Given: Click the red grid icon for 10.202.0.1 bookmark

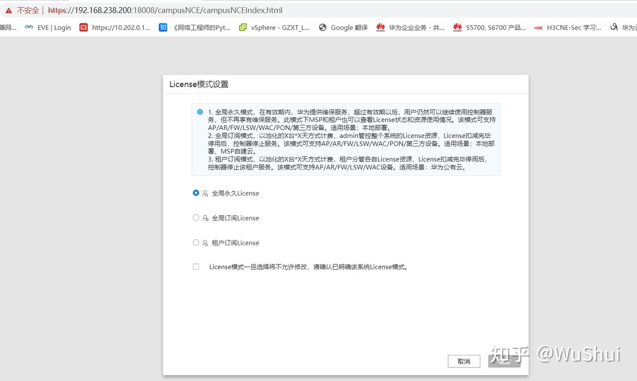Looking at the screenshot, I should [x=83, y=27].
